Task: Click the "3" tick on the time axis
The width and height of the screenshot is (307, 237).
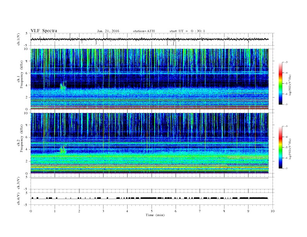Action: pos(103,211)
